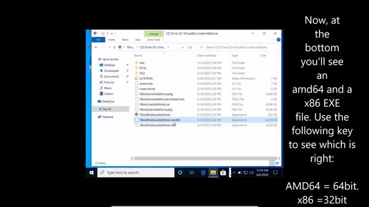This screenshot has height=207, width=369.
Task: Sort by the Name column header
Action: [x=138, y=56]
